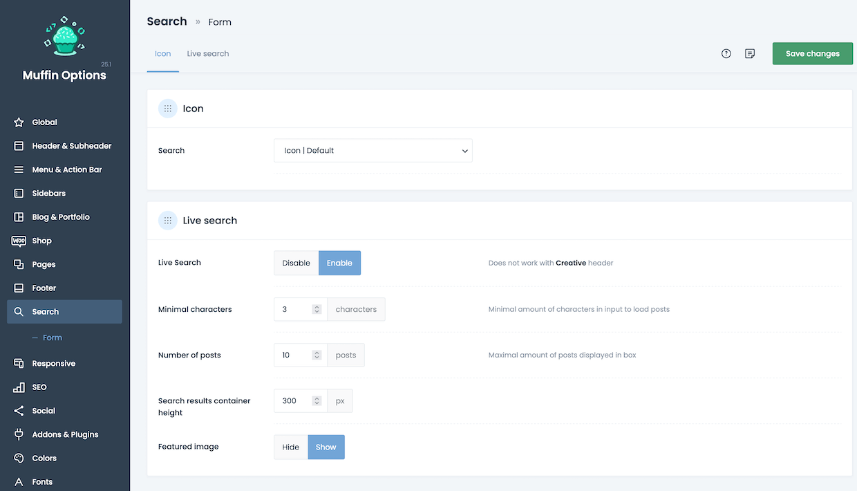Image resolution: width=857 pixels, height=491 pixels.
Task: Disable Live Search
Action: pyautogui.click(x=296, y=263)
